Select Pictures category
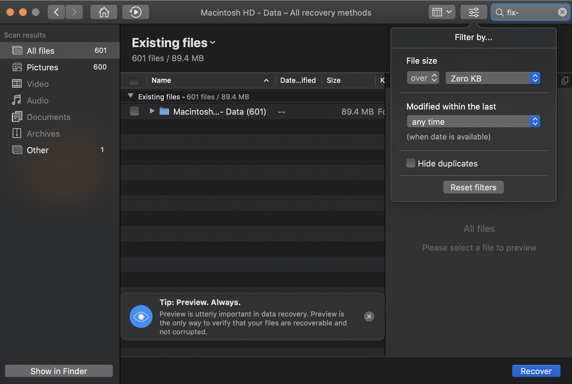This screenshot has height=384, width=572. point(60,67)
